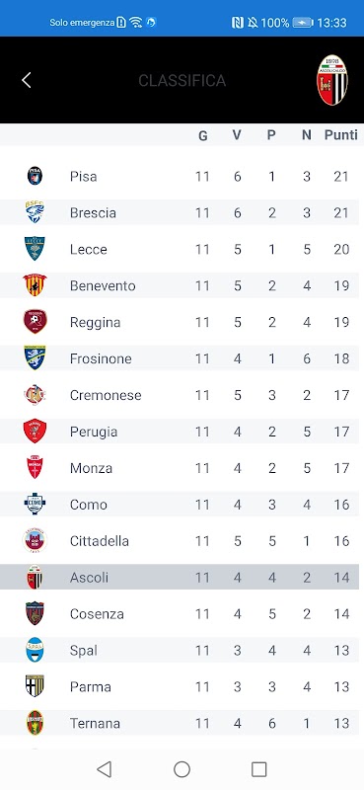364x790 pixels.
Task: Tap the Android back triangle button
Action: coord(104,769)
